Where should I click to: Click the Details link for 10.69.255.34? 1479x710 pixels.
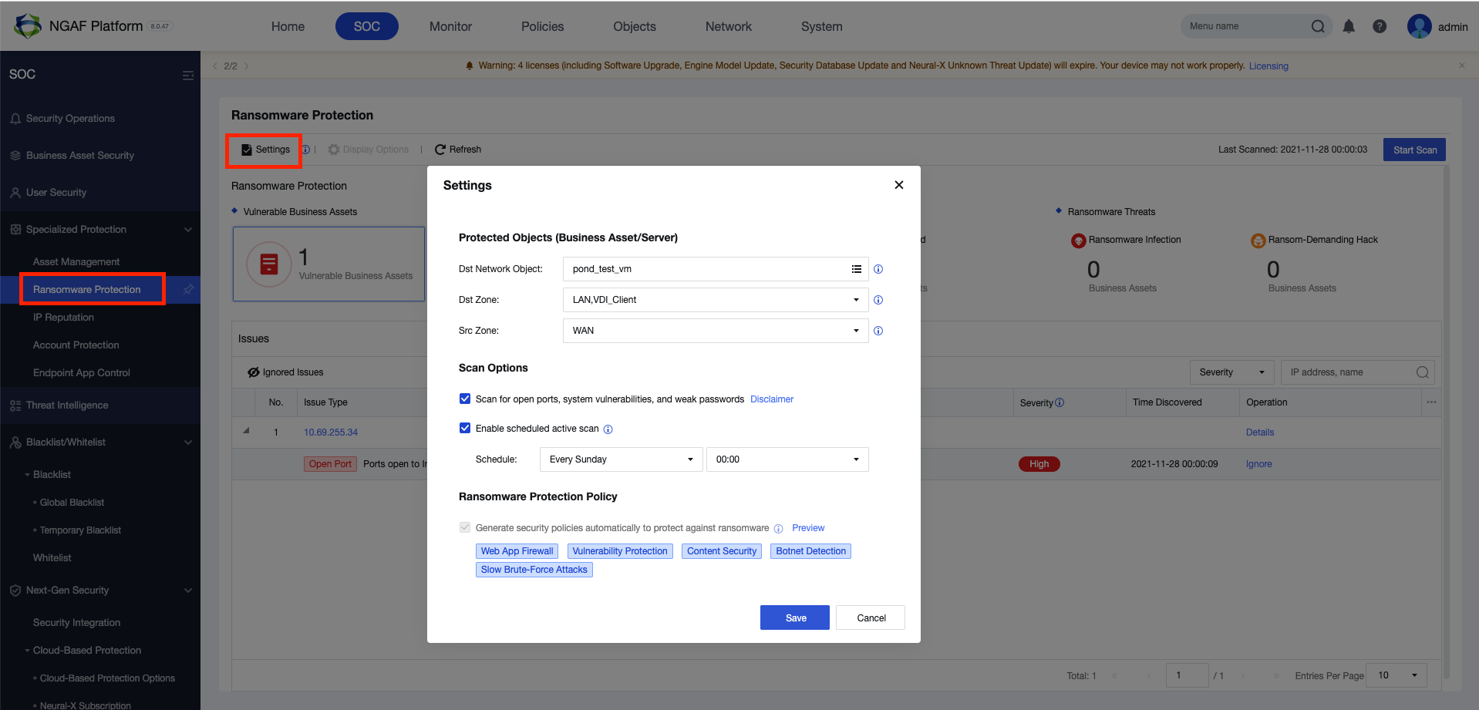(1260, 432)
